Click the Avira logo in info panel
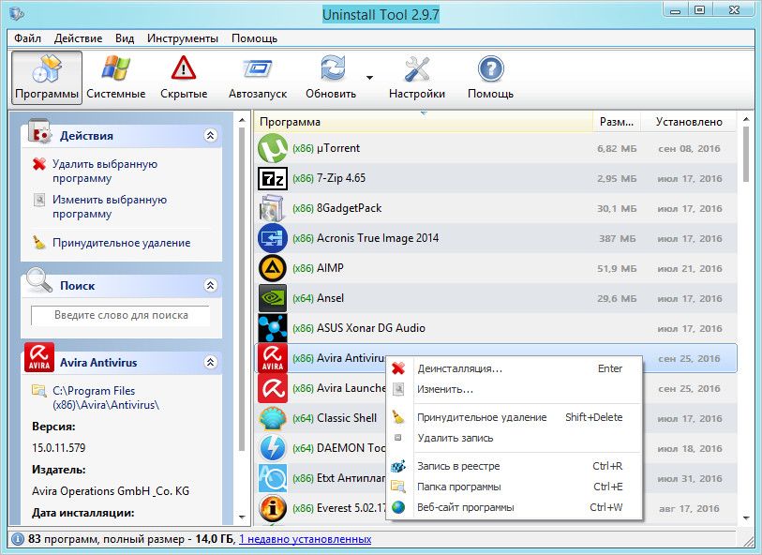 pos(39,357)
